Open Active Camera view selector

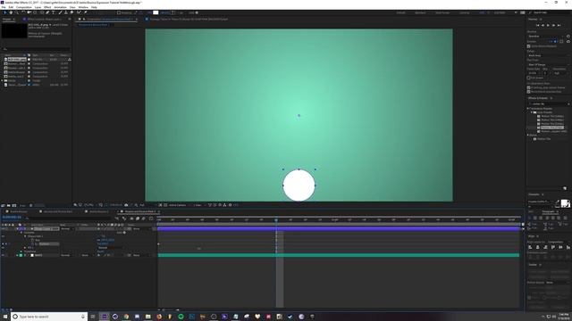(179, 205)
